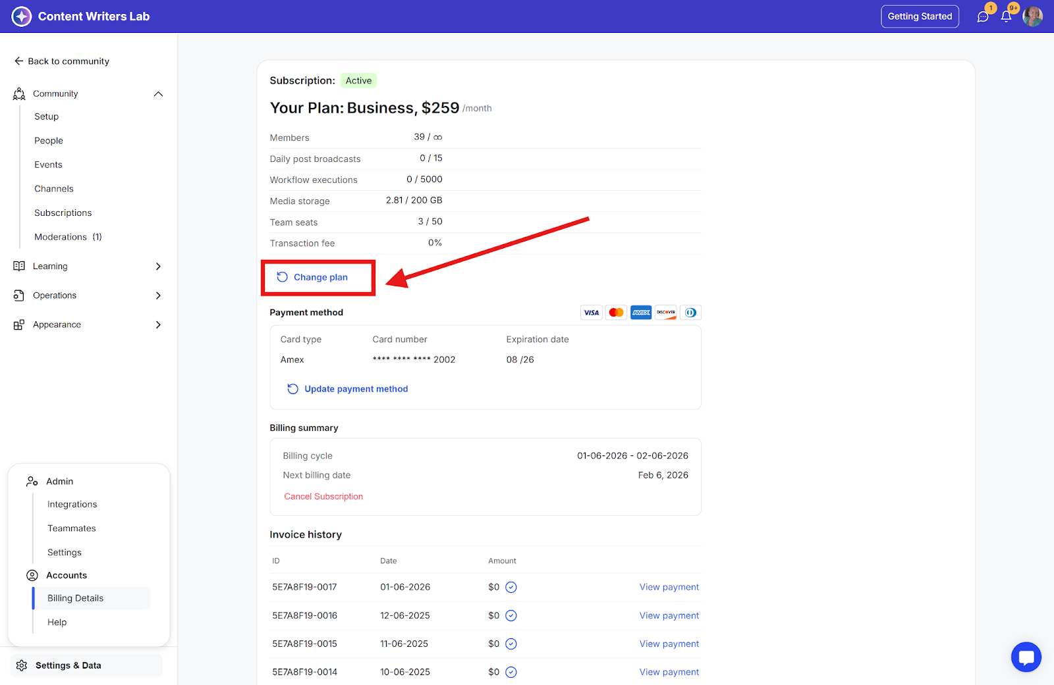Open the messages chat icon in header
1054x685 pixels.
[983, 16]
